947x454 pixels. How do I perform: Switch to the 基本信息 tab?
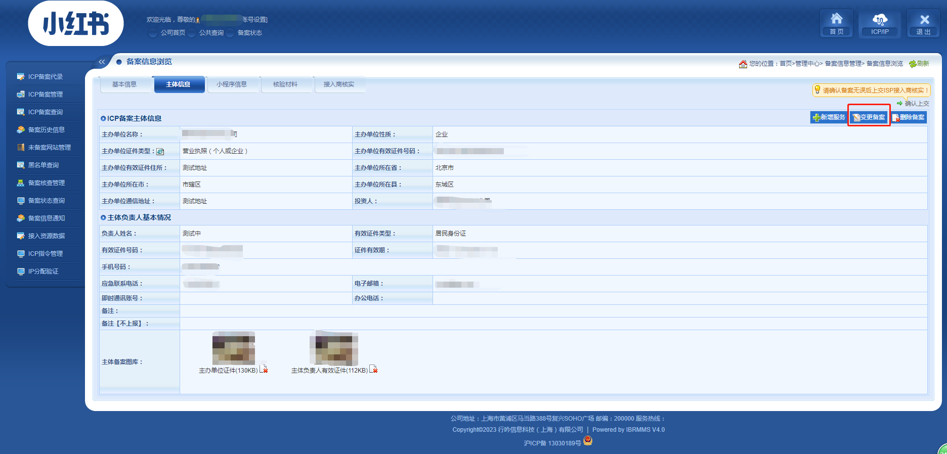click(124, 84)
